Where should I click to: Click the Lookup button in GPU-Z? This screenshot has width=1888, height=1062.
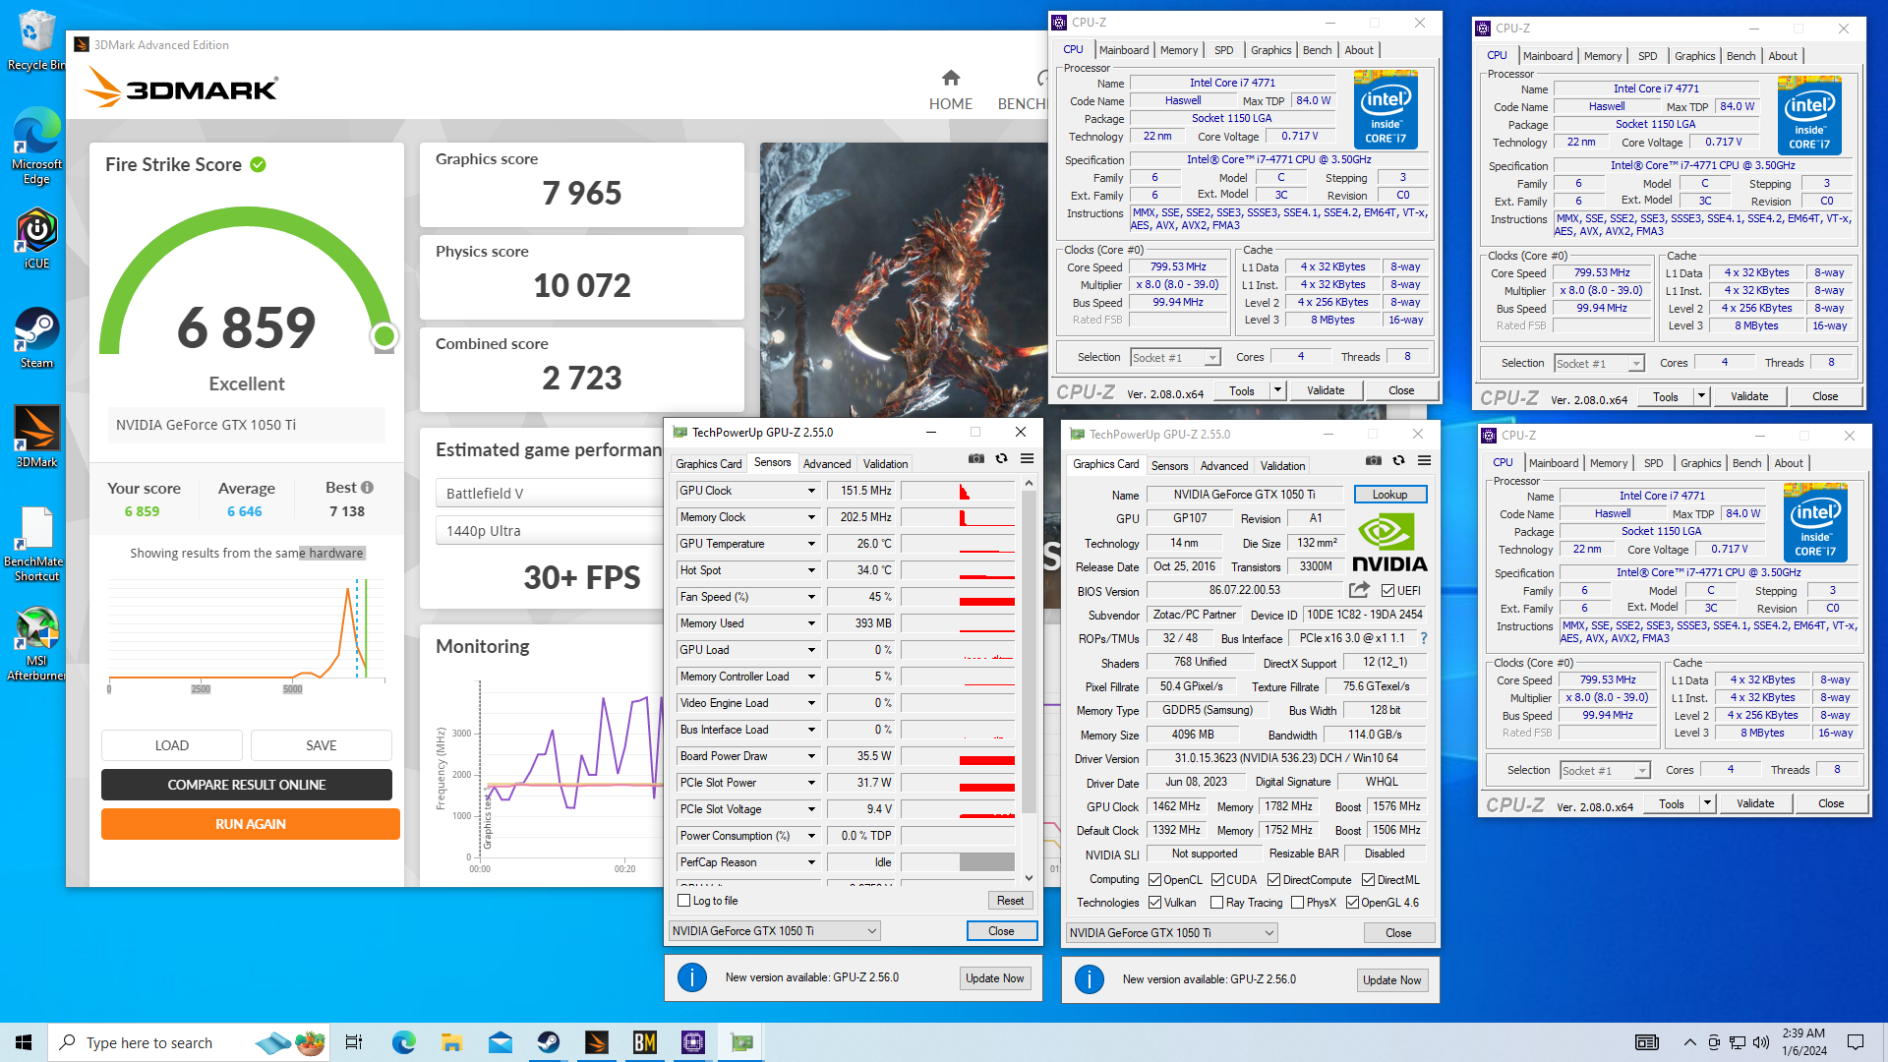click(x=1389, y=495)
